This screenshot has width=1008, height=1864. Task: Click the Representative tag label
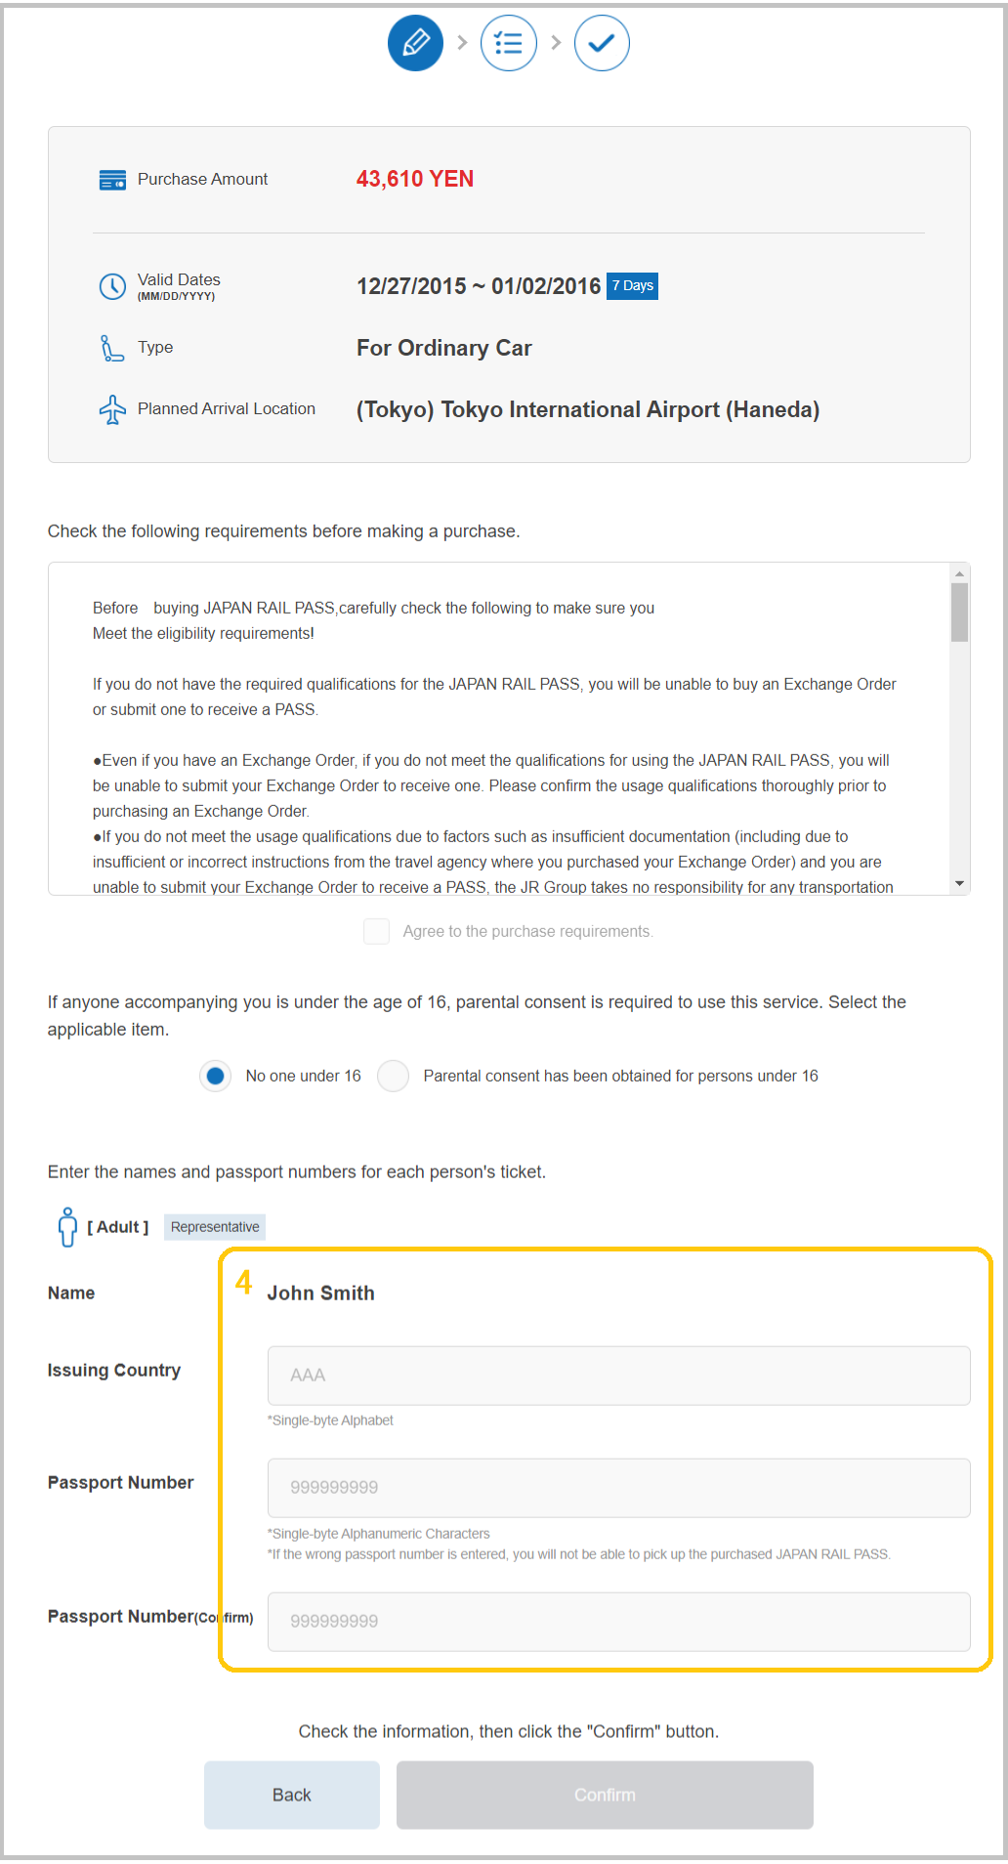(215, 1227)
